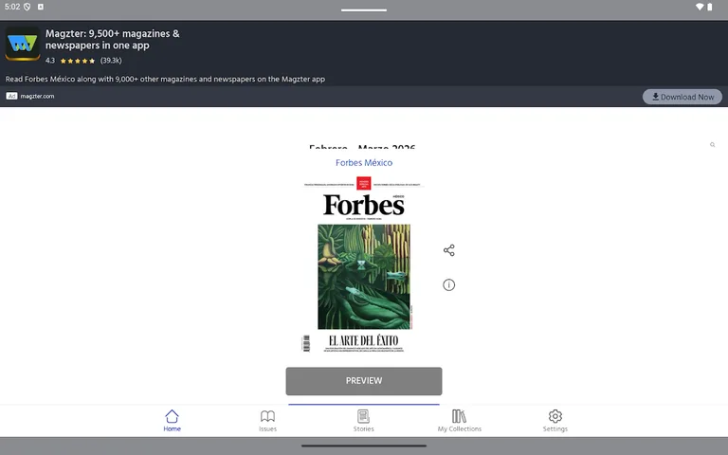Tap the top drag handle bar
This screenshot has height=455, width=728.
pyautogui.click(x=364, y=9)
